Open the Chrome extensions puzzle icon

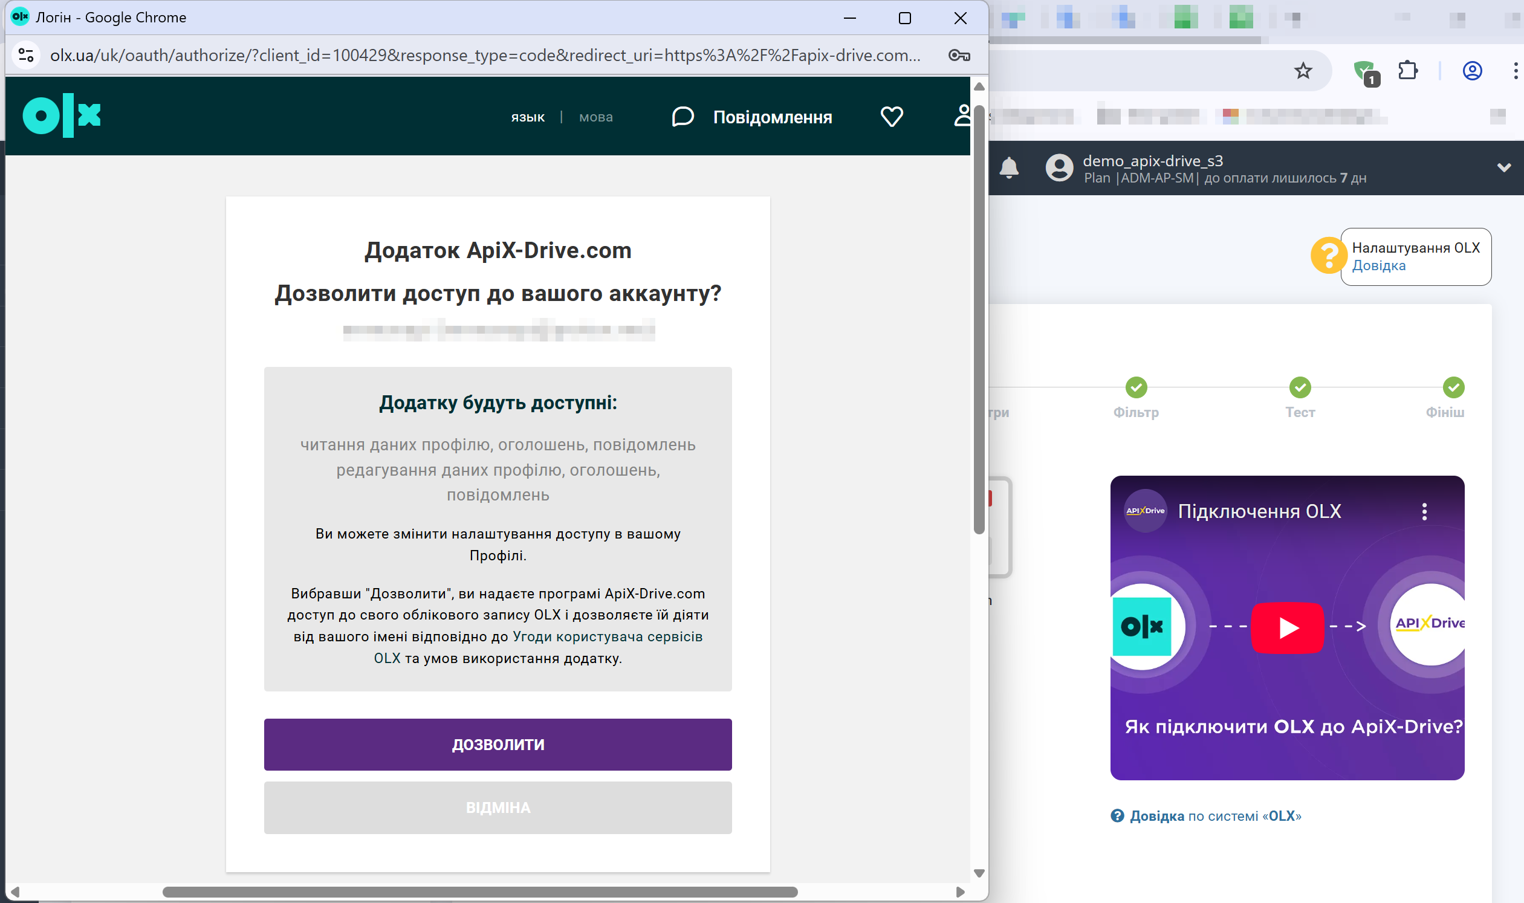click(x=1408, y=71)
